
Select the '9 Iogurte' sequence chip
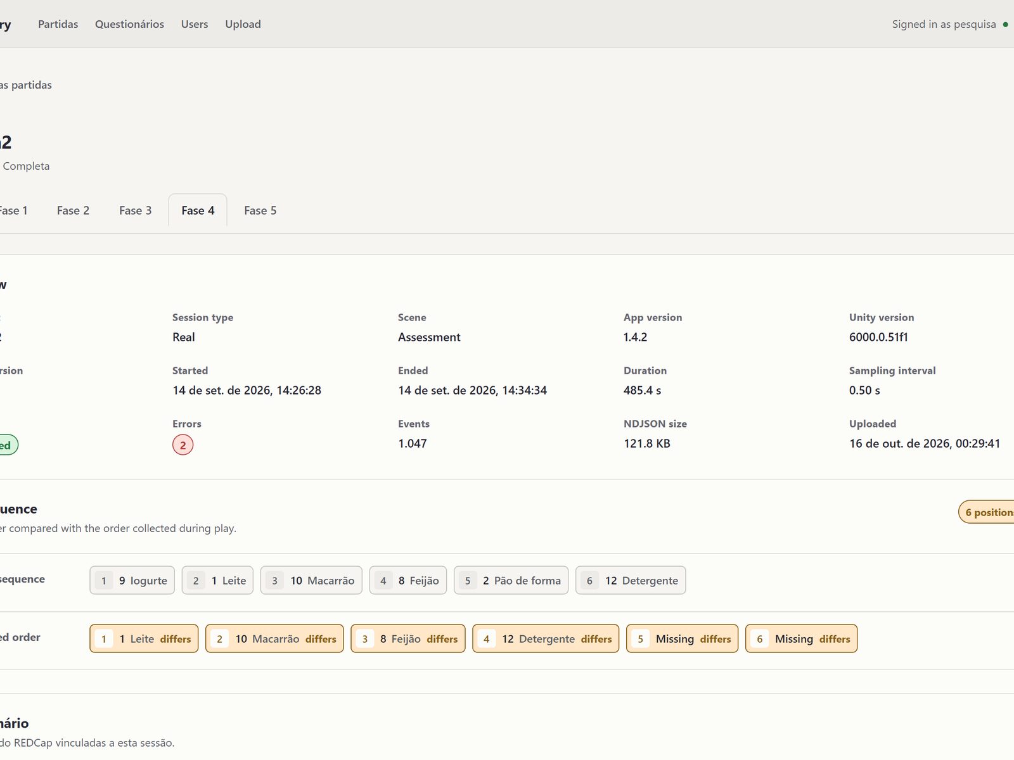click(x=132, y=580)
